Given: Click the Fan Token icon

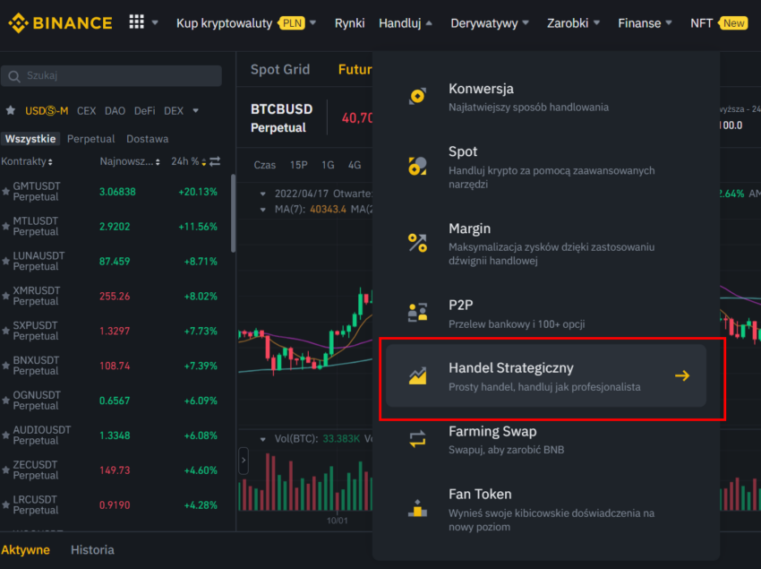Looking at the screenshot, I should [417, 508].
